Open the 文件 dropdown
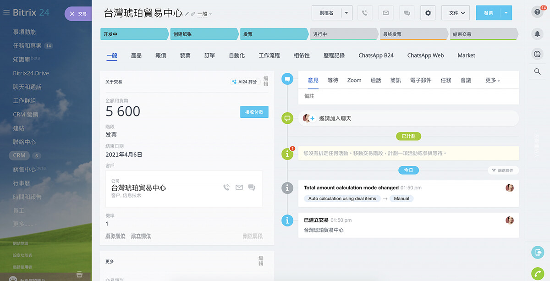The width and height of the screenshot is (550, 281). tap(456, 13)
